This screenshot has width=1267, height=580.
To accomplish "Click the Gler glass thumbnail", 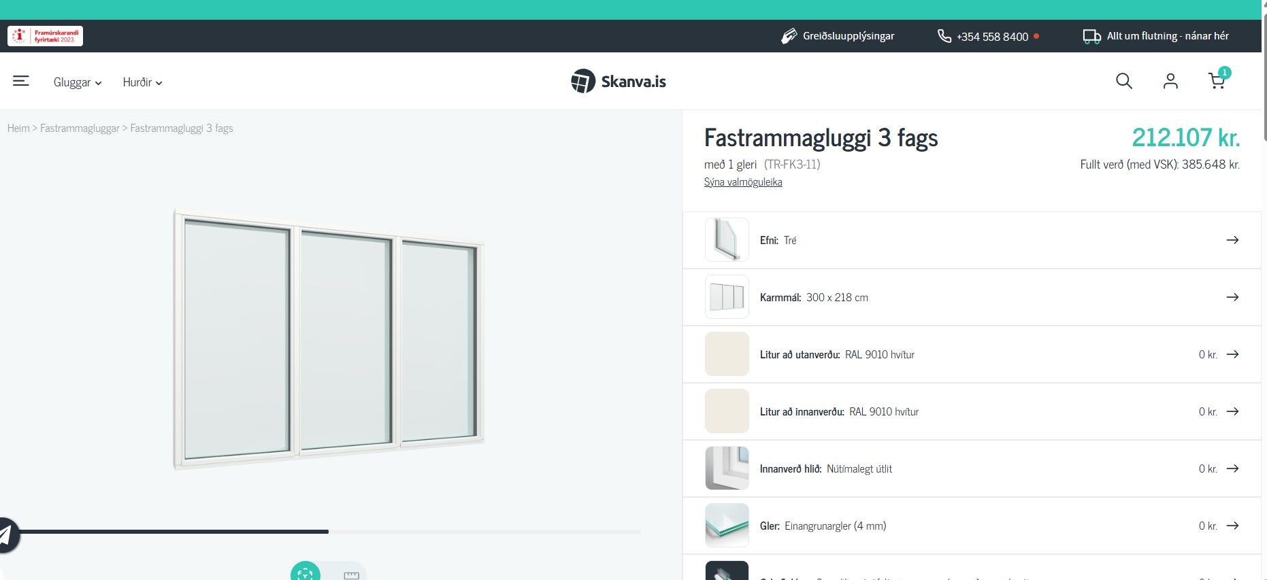I will click(727, 526).
